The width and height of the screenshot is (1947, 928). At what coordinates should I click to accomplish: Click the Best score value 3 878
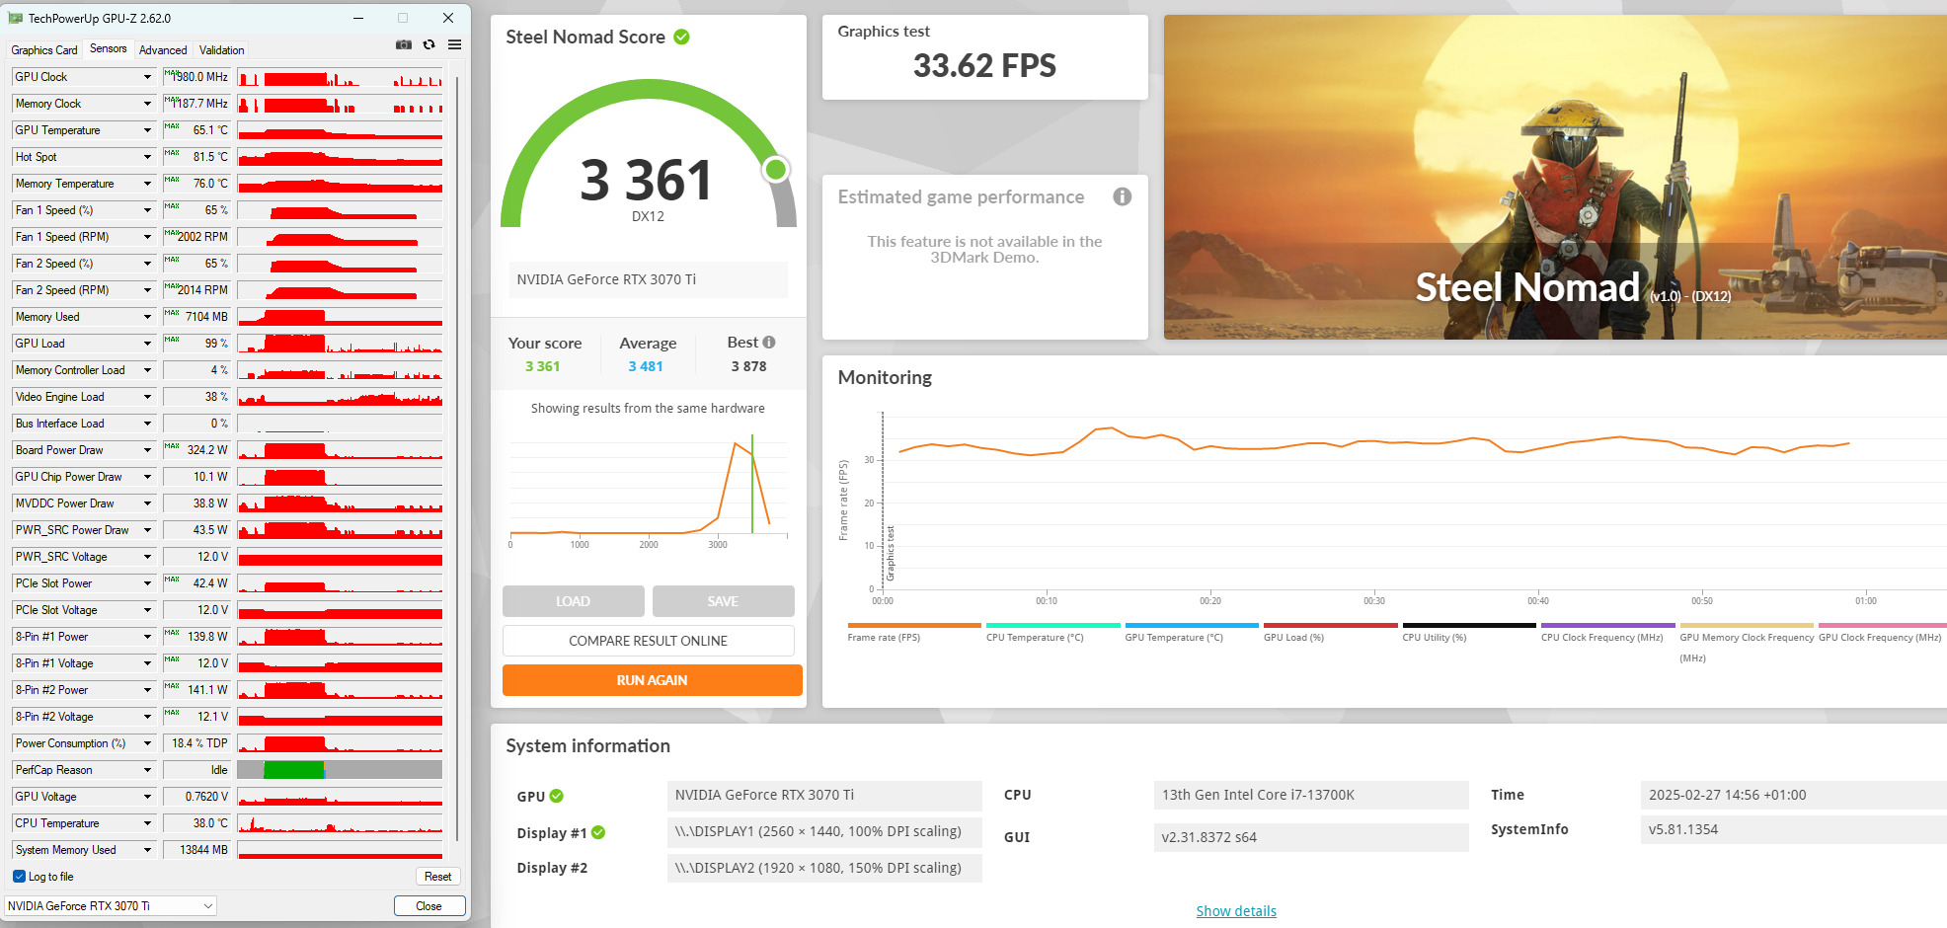748,366
